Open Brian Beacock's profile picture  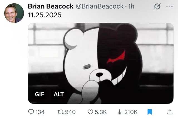coord(14,13)
